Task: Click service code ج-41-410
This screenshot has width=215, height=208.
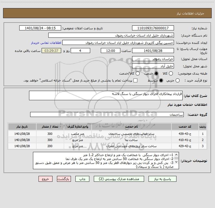Action: (x=185, y=140)
